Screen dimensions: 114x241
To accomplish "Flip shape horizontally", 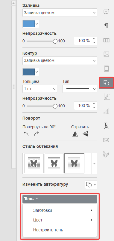I will [75, 134].
